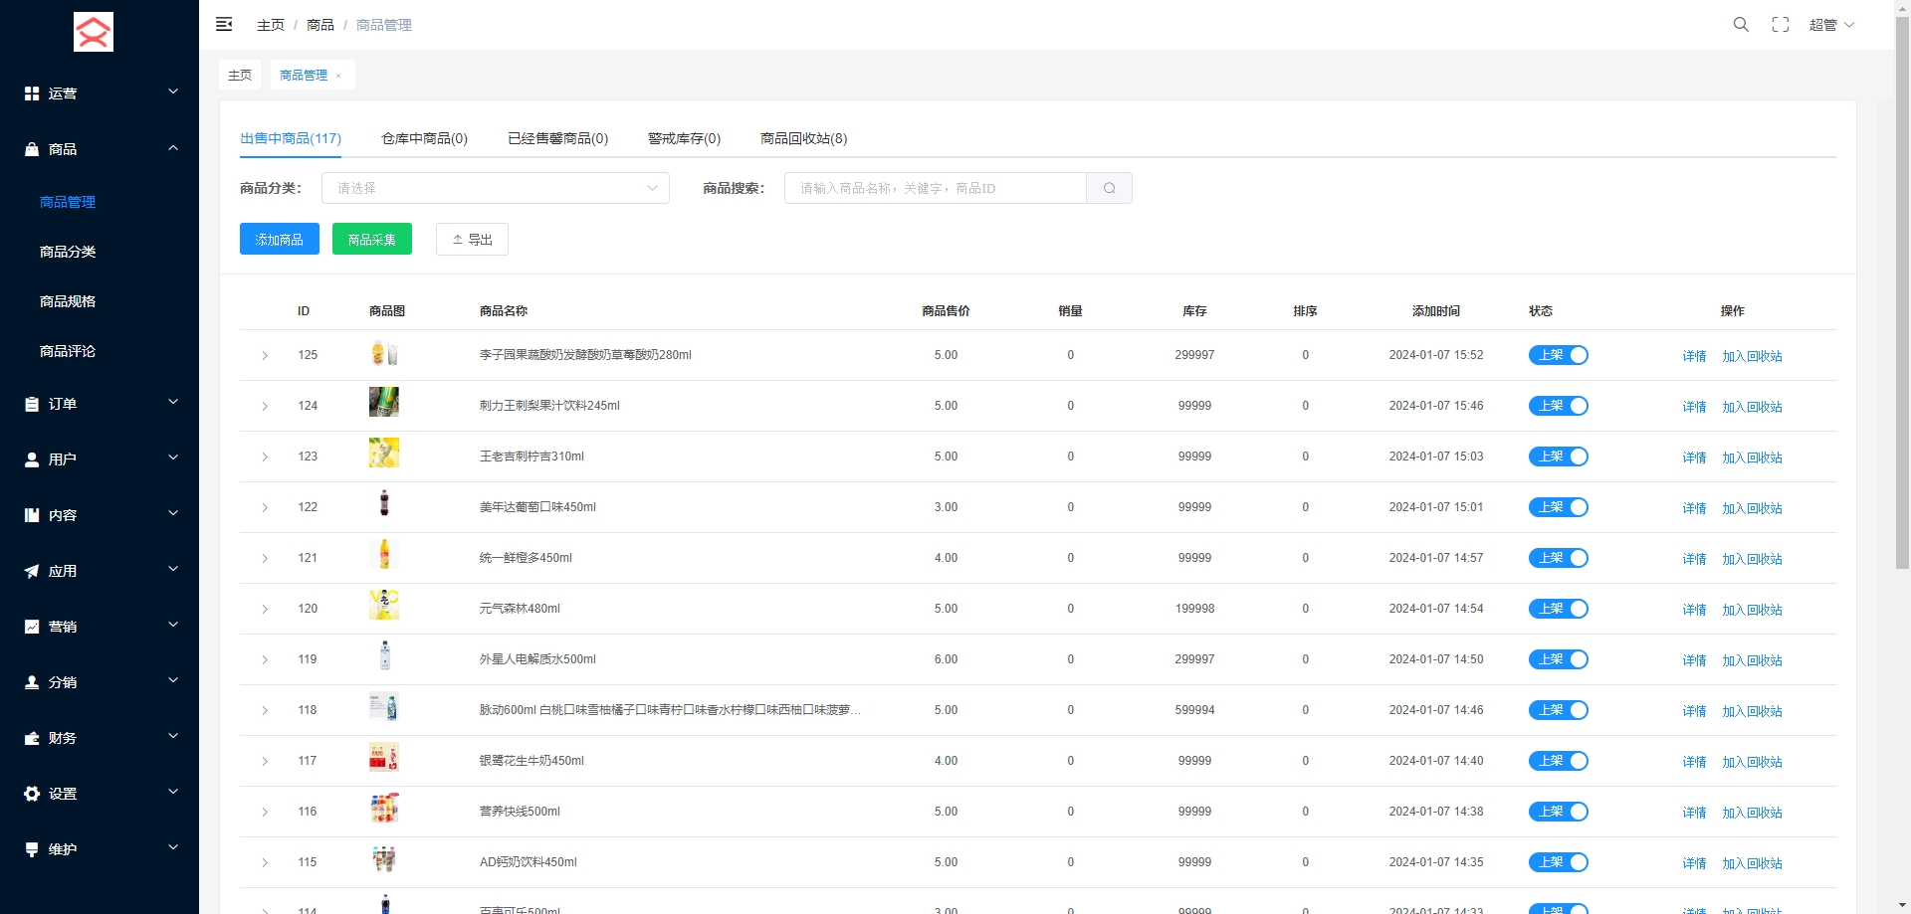
Task: Focus the 商品搜索 input field
Action: click(x=936, y=188)
